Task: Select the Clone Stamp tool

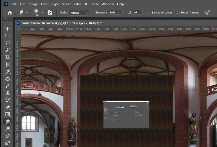Action: pyautogui.click(x=7, y=93)
